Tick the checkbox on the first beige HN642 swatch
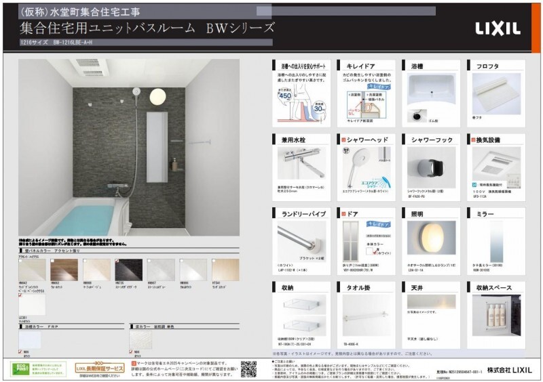 click(20, 261)
